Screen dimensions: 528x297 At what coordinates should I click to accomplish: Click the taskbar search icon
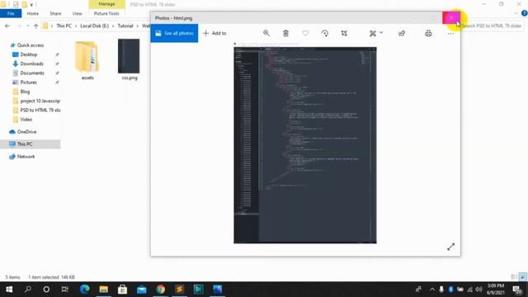click(28, 290)
